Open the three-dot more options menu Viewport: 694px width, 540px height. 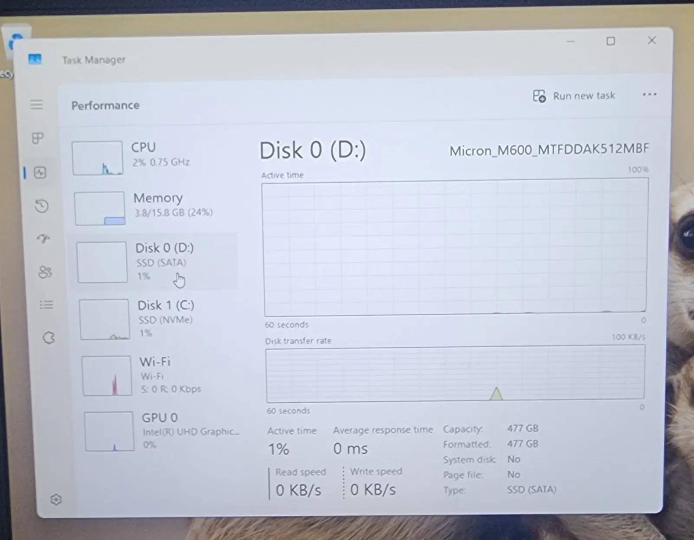click(x=649, y=94)
